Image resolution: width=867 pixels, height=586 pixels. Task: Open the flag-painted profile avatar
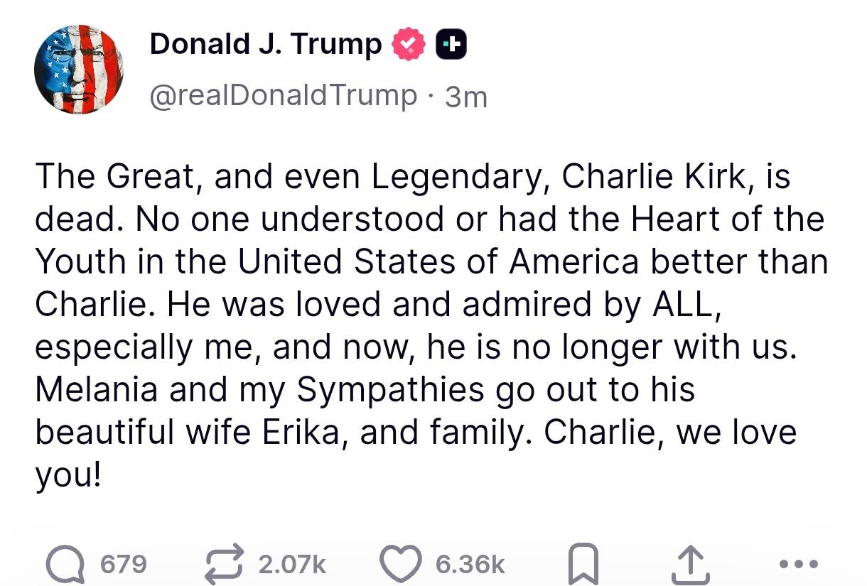pyautogui.click(x=79, y=70)
